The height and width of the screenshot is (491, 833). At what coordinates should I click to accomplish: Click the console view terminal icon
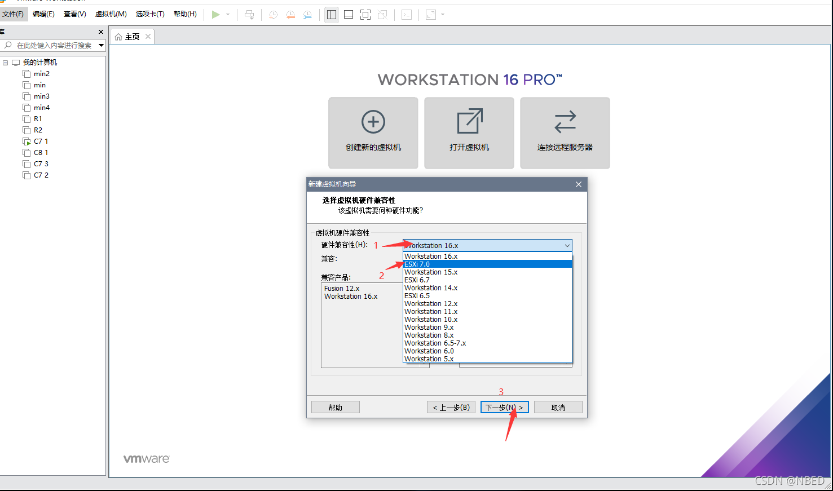[x=407, y=15]
